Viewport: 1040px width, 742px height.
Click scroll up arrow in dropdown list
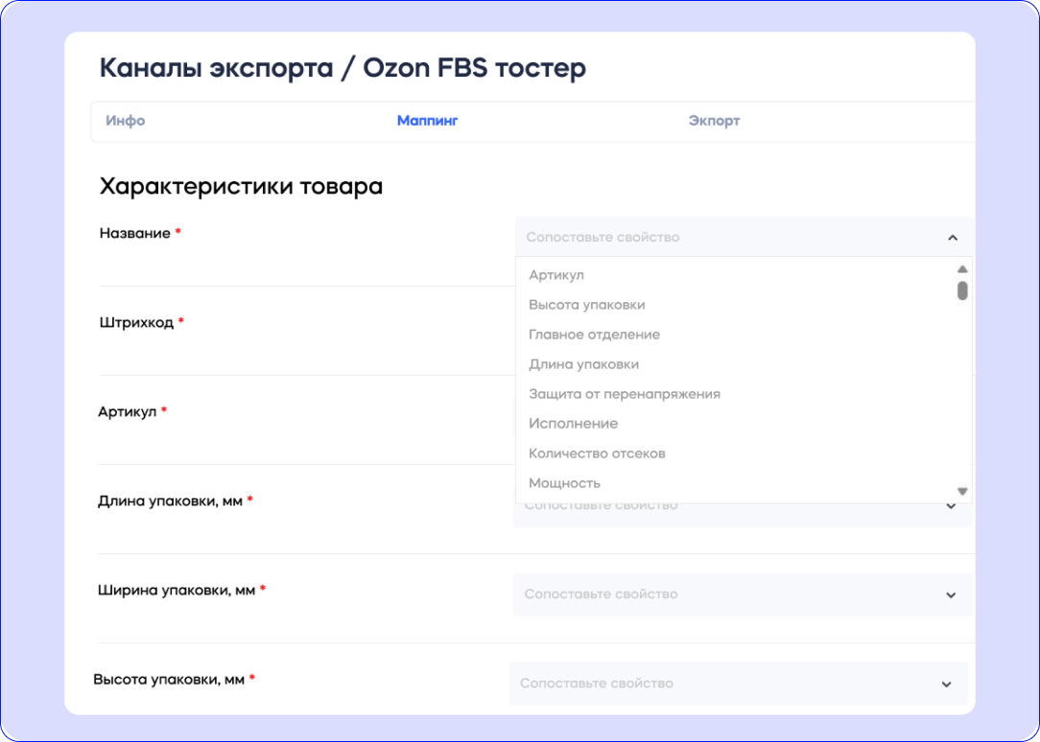click(x=962, y=269)
